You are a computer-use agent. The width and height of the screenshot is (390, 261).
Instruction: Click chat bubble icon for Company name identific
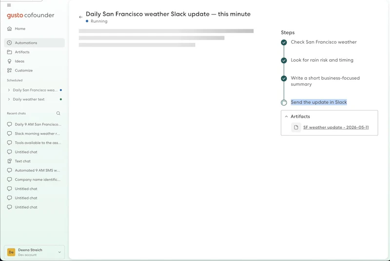click(x=9, y=179)
